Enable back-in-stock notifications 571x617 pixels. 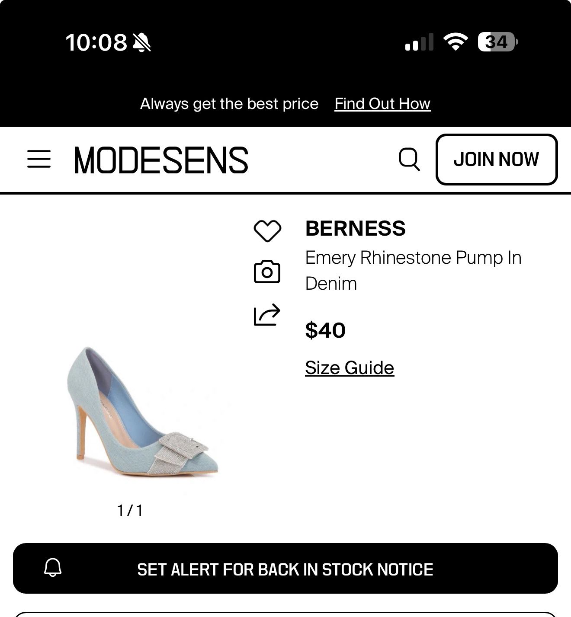click(285, 569)
